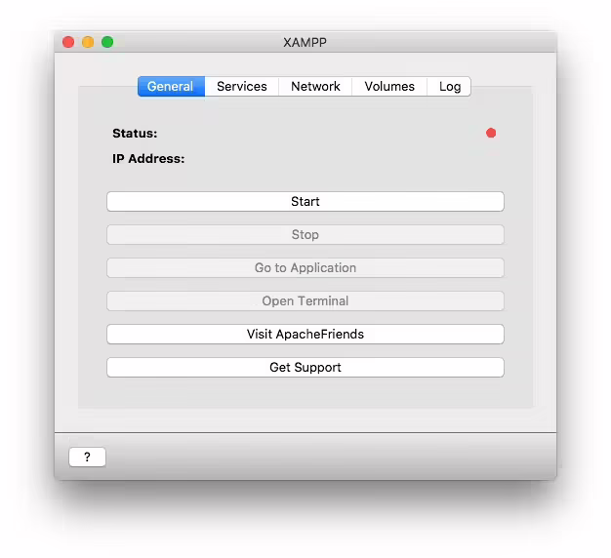Viewport: 611px width, 558px height.
Task: Open the Volumes tab
Action: point(389,86)
